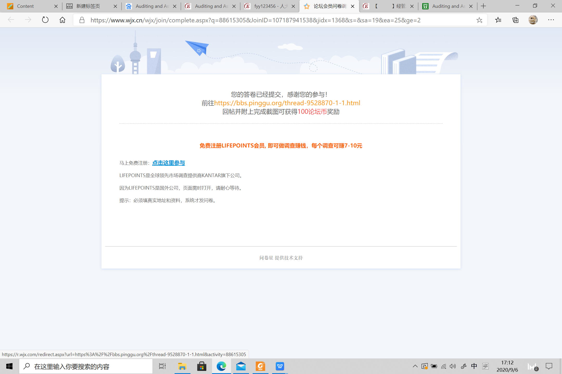Screen dimensions: 562x374
Task: Expand the system tray hidden icons
Action: (x=415, y=366)
